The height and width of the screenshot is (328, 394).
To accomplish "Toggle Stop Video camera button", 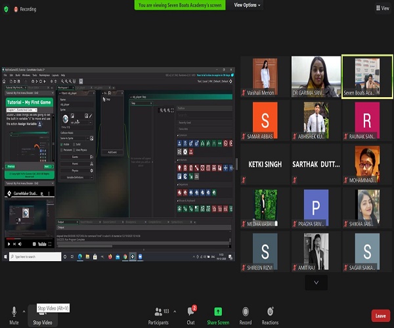I will [x=43, y=316].
